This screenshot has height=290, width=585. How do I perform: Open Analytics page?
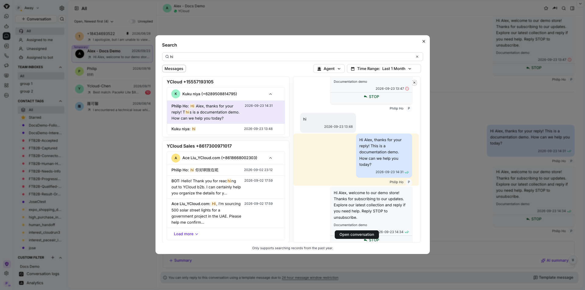click(x=40, y=283)
